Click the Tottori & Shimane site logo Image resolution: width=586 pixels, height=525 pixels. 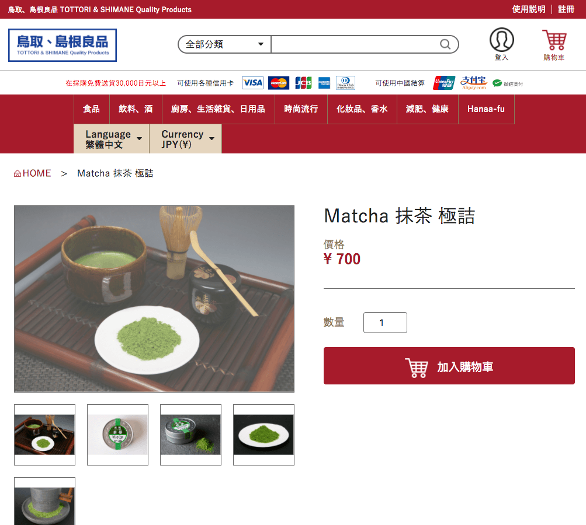(x=63, y=45)
